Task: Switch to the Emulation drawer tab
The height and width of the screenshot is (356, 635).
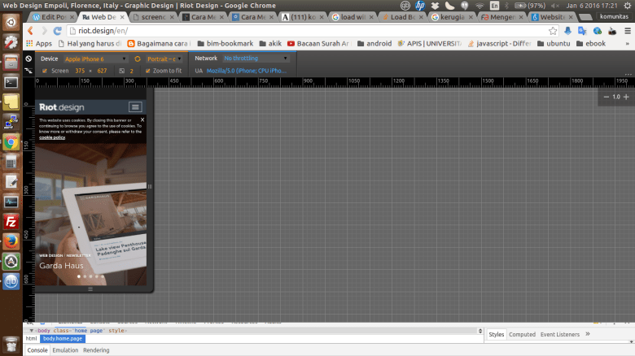Action: (65, 350)
